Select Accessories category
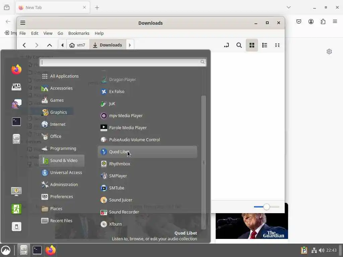The height and width of the screenshot is (257, 343). [62, 88]
